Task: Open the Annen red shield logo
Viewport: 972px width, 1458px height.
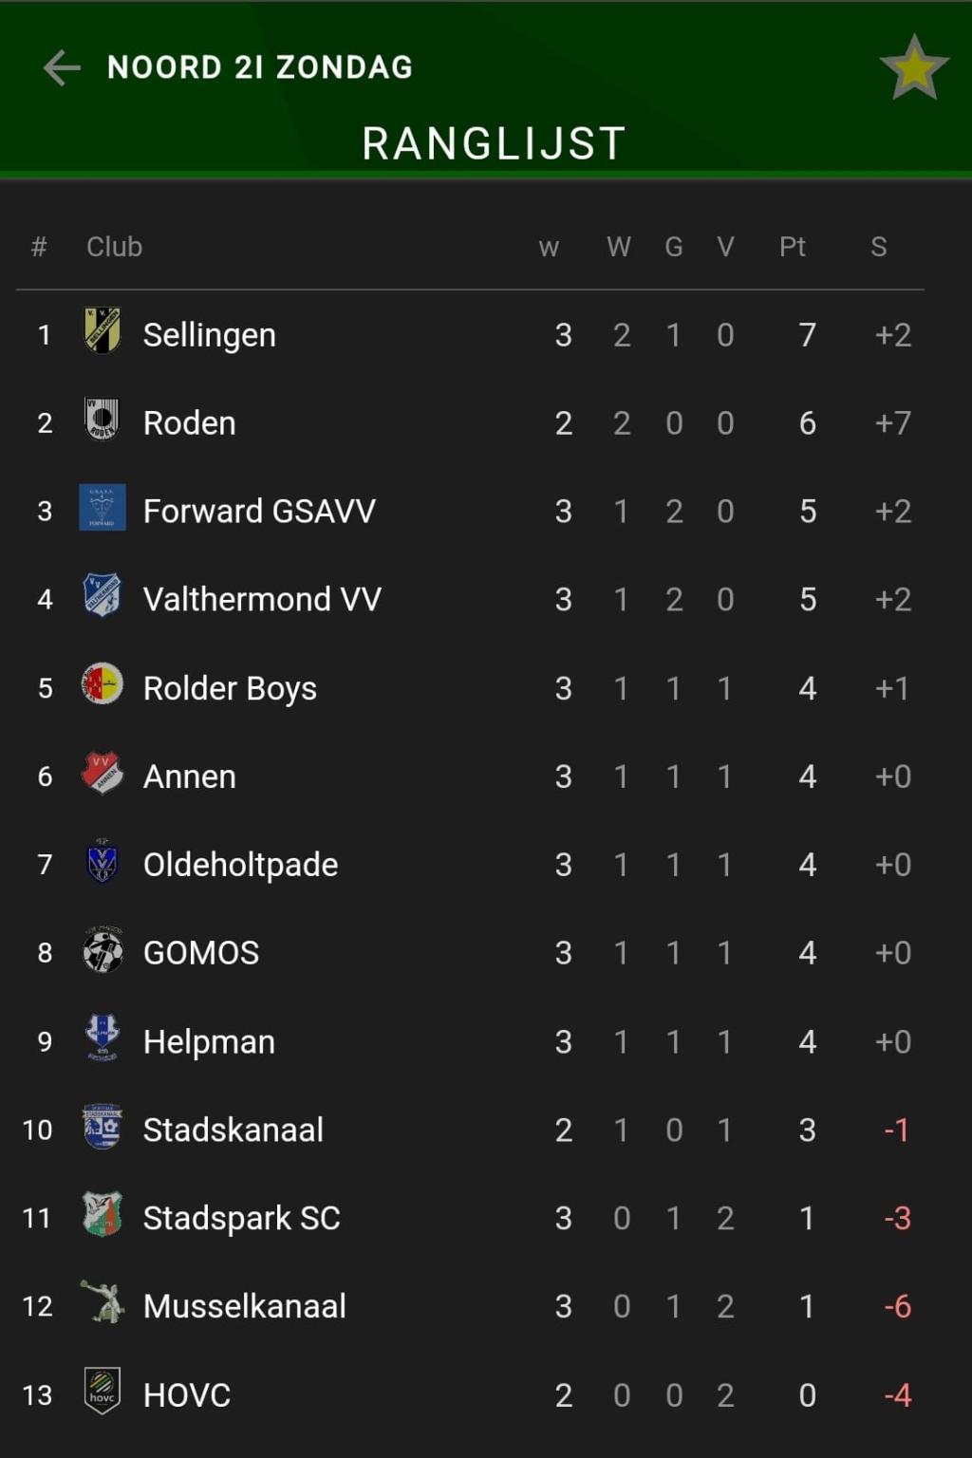Action: (102, 773)
